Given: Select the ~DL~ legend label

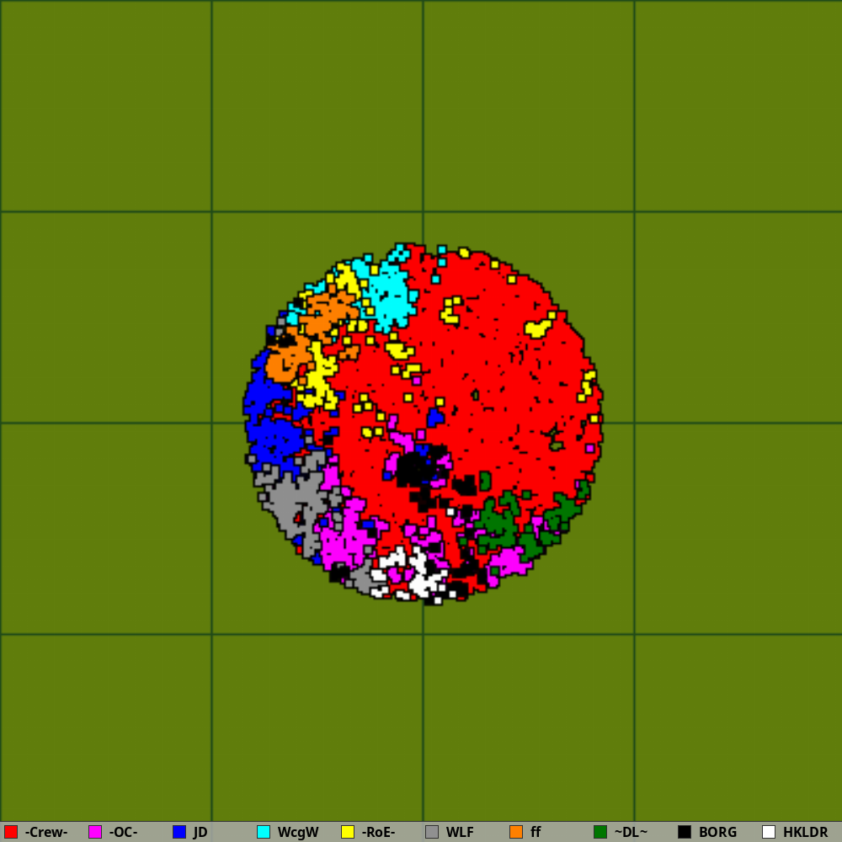Looking at the screenshot, I should 631,833.
